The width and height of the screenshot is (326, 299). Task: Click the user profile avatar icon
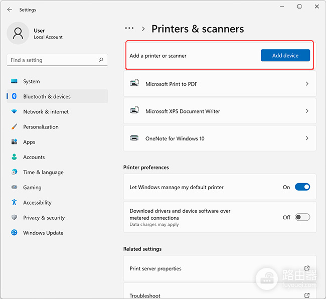[18, 33]
